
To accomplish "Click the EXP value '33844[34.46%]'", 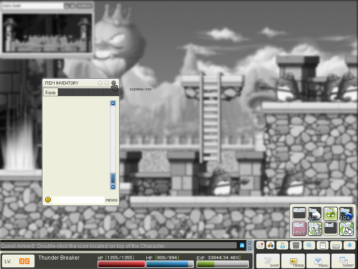I will click(224, 257).
